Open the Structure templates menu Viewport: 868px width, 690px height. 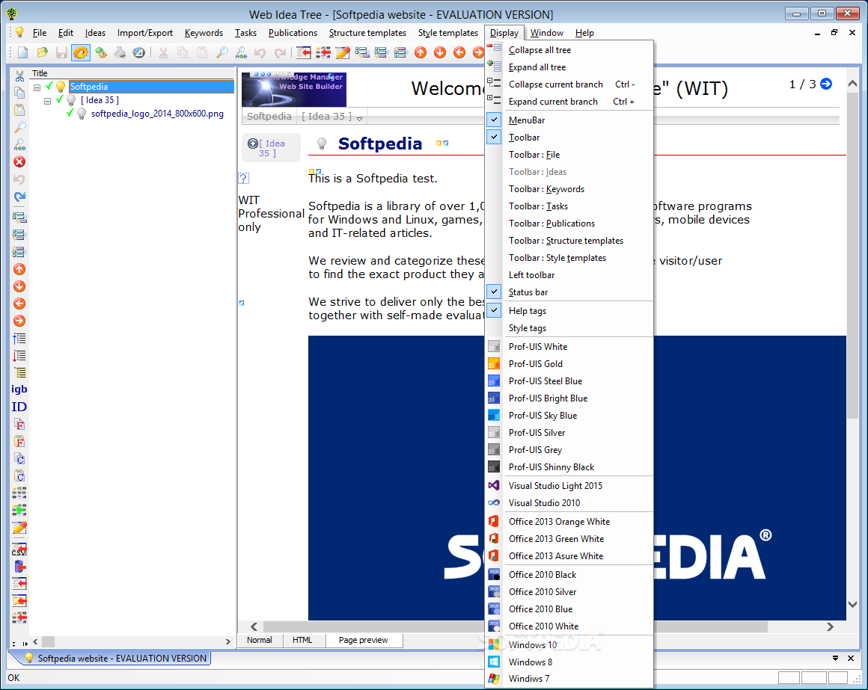point(367,33)
